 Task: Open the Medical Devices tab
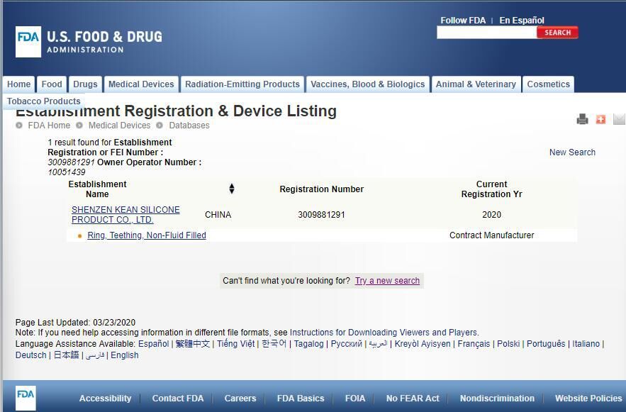pyautogui.click(x=141, y=84)
